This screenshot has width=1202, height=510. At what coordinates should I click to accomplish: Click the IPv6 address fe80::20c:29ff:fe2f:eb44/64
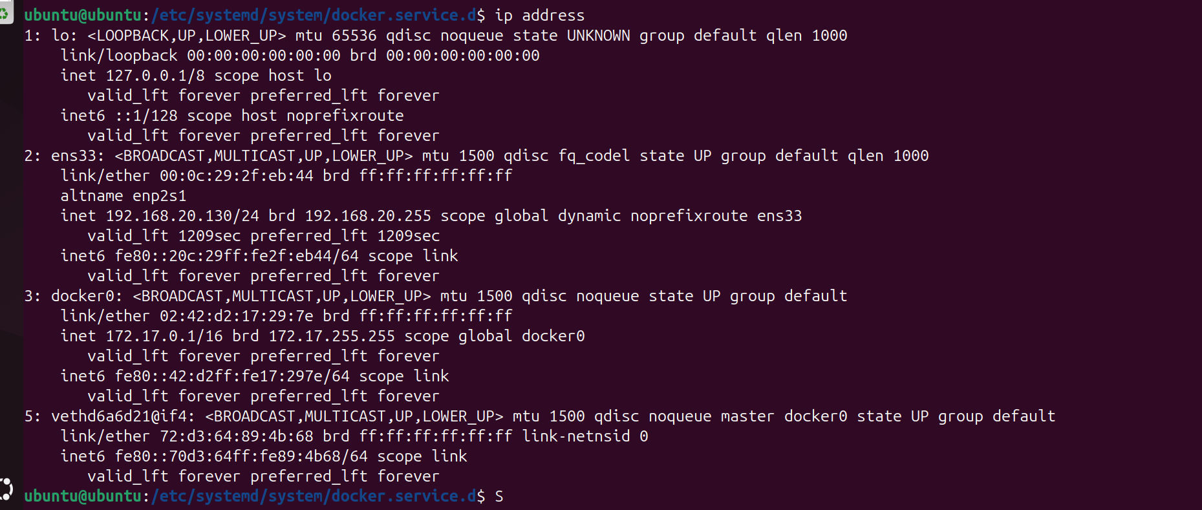(x=237, y=256)
